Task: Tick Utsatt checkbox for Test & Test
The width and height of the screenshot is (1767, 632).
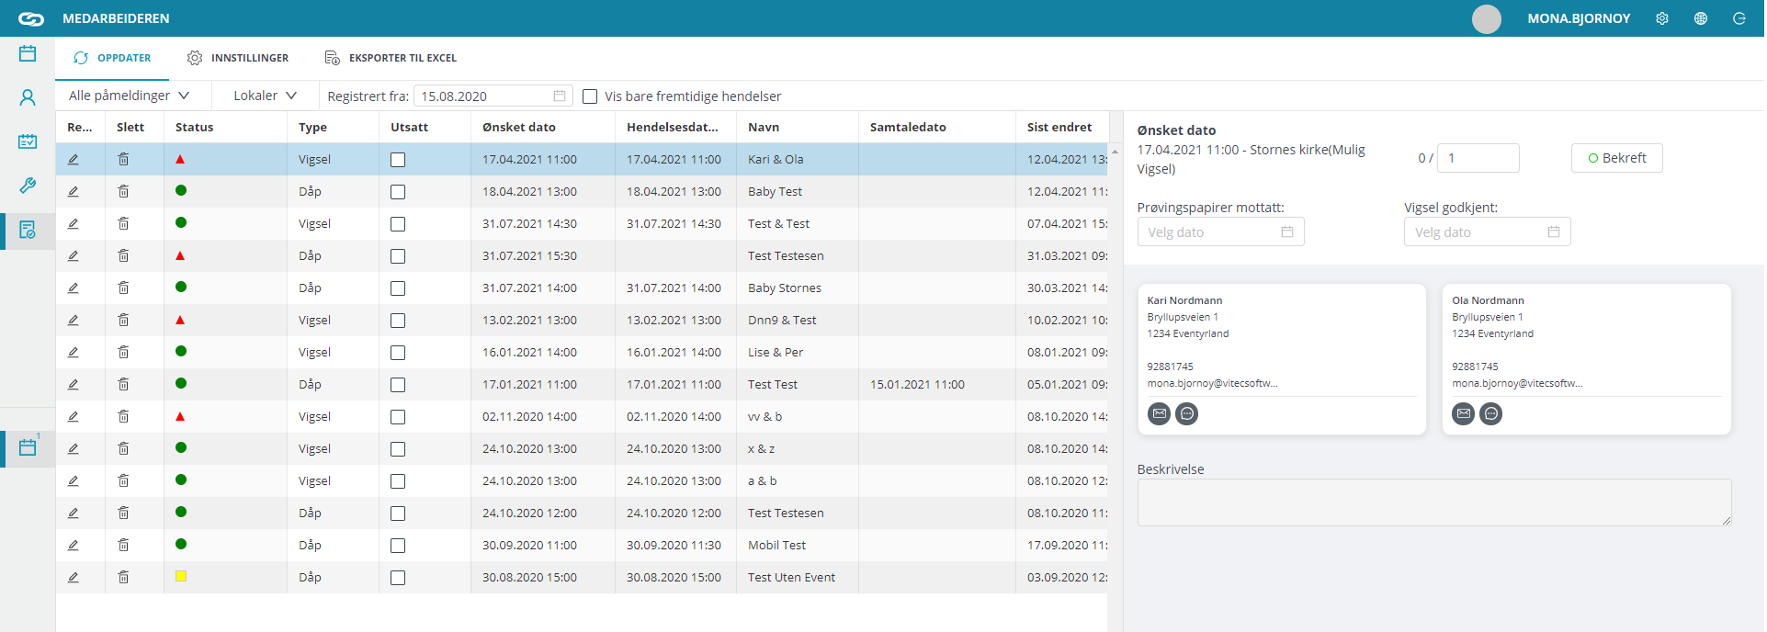Action: tap(398, 224)
